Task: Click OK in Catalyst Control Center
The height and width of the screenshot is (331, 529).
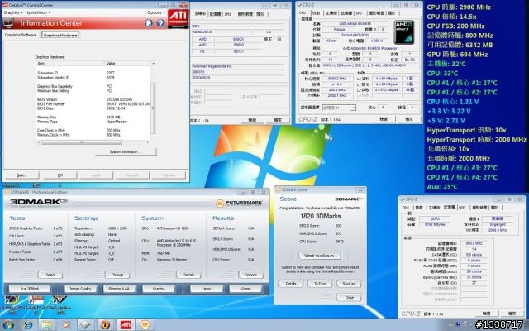Action: click(x=60, y=175)
